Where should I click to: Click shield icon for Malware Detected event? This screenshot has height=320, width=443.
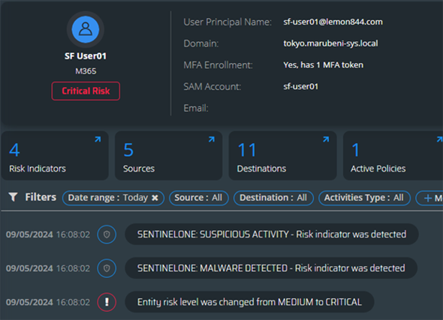pos(107,268)
